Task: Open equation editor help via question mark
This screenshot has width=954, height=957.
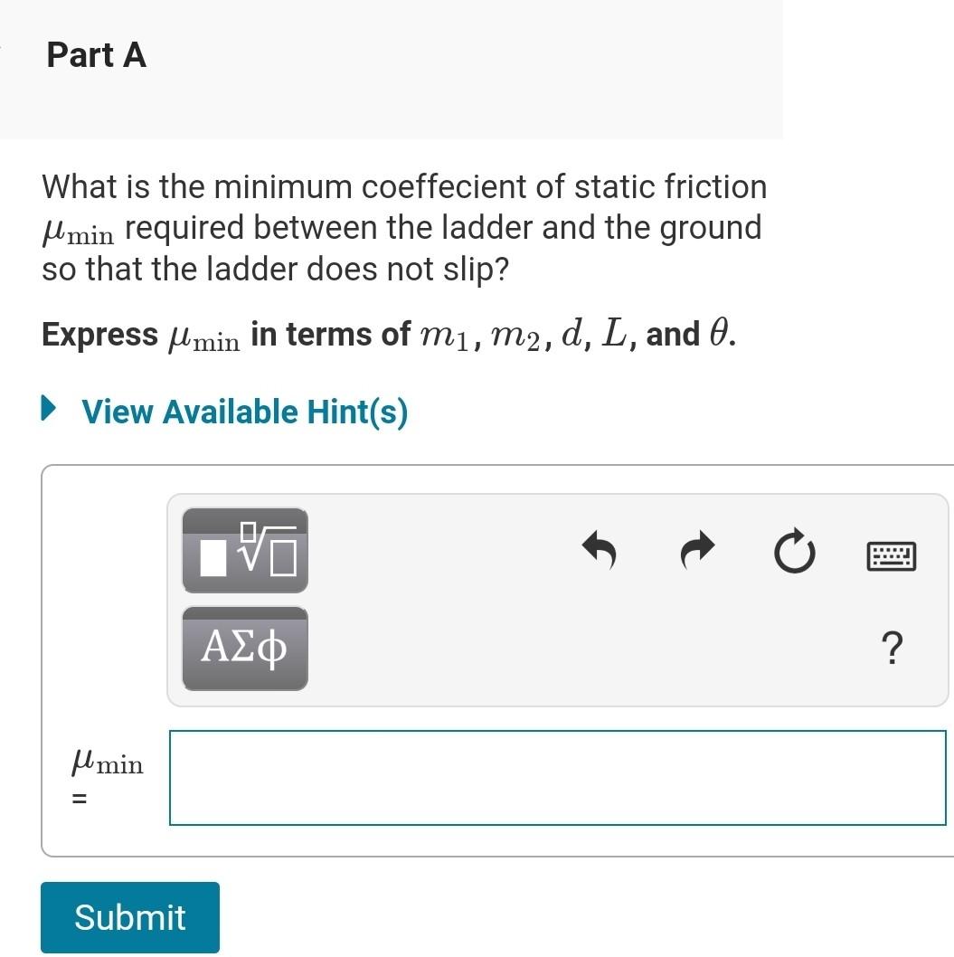Action: click(892, 649)
